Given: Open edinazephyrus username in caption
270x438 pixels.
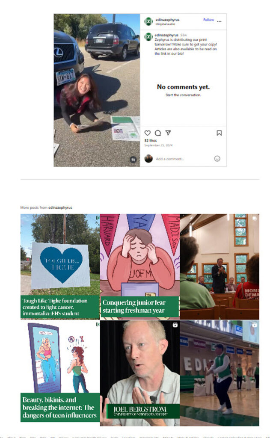Looking at the screenshot, I should [166, 35].
